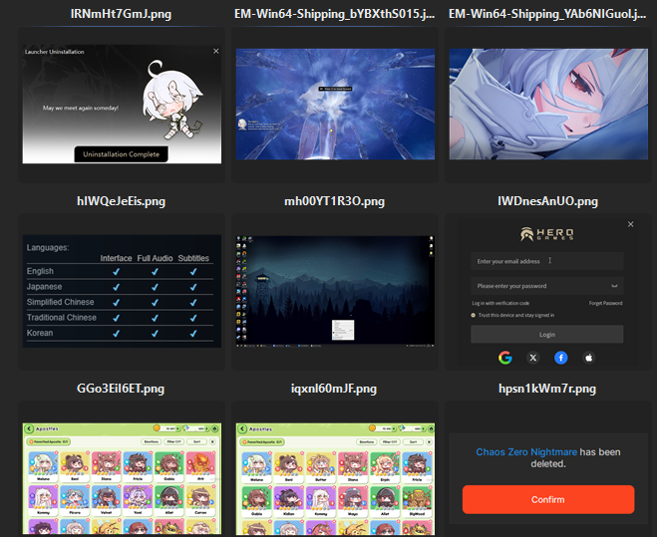The image size is (657, 537).
Task: Click the email address input field
Action: (x=546, y=261)
